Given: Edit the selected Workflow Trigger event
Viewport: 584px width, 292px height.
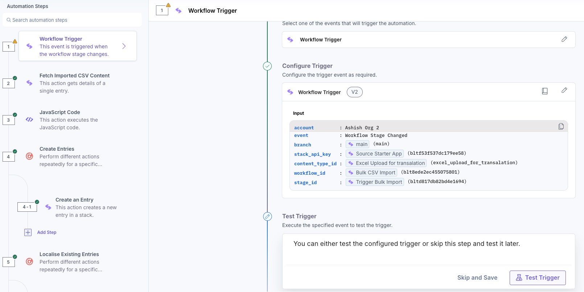Looking at the screenshot, I should coord(564,39).
